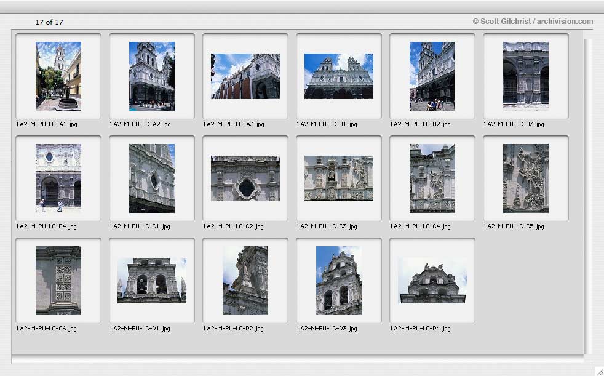The width and height of the screenshot is (604, 376).
Task: Click the "17 of 17" count text
Action: (x=49, y=22)
